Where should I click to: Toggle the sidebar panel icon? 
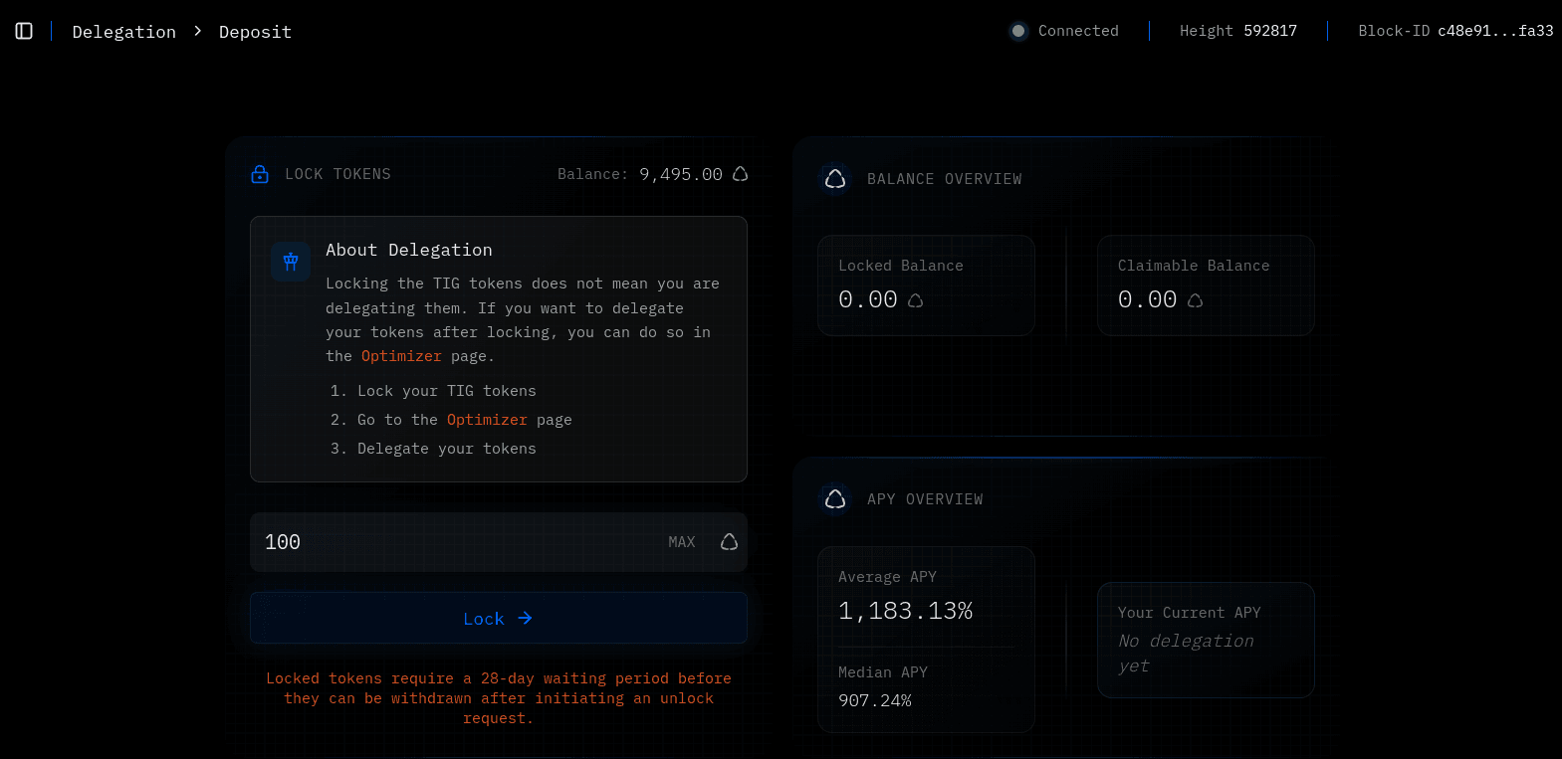click(24, 31)
